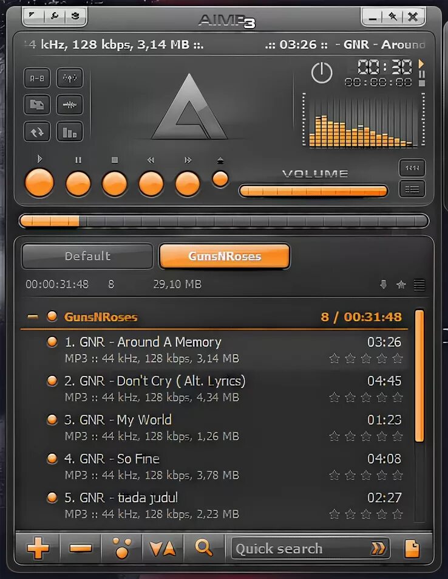Click the AIMP3 title logo
Viewport: 448px width, 579px height.
pos(226,21)
